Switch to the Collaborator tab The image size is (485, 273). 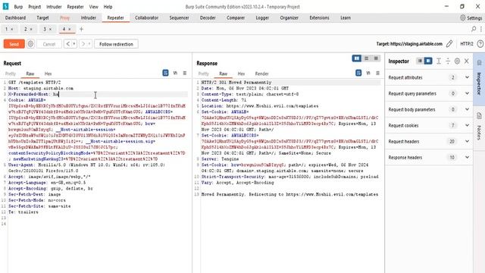pyautogui.click(x=146, y=17)
